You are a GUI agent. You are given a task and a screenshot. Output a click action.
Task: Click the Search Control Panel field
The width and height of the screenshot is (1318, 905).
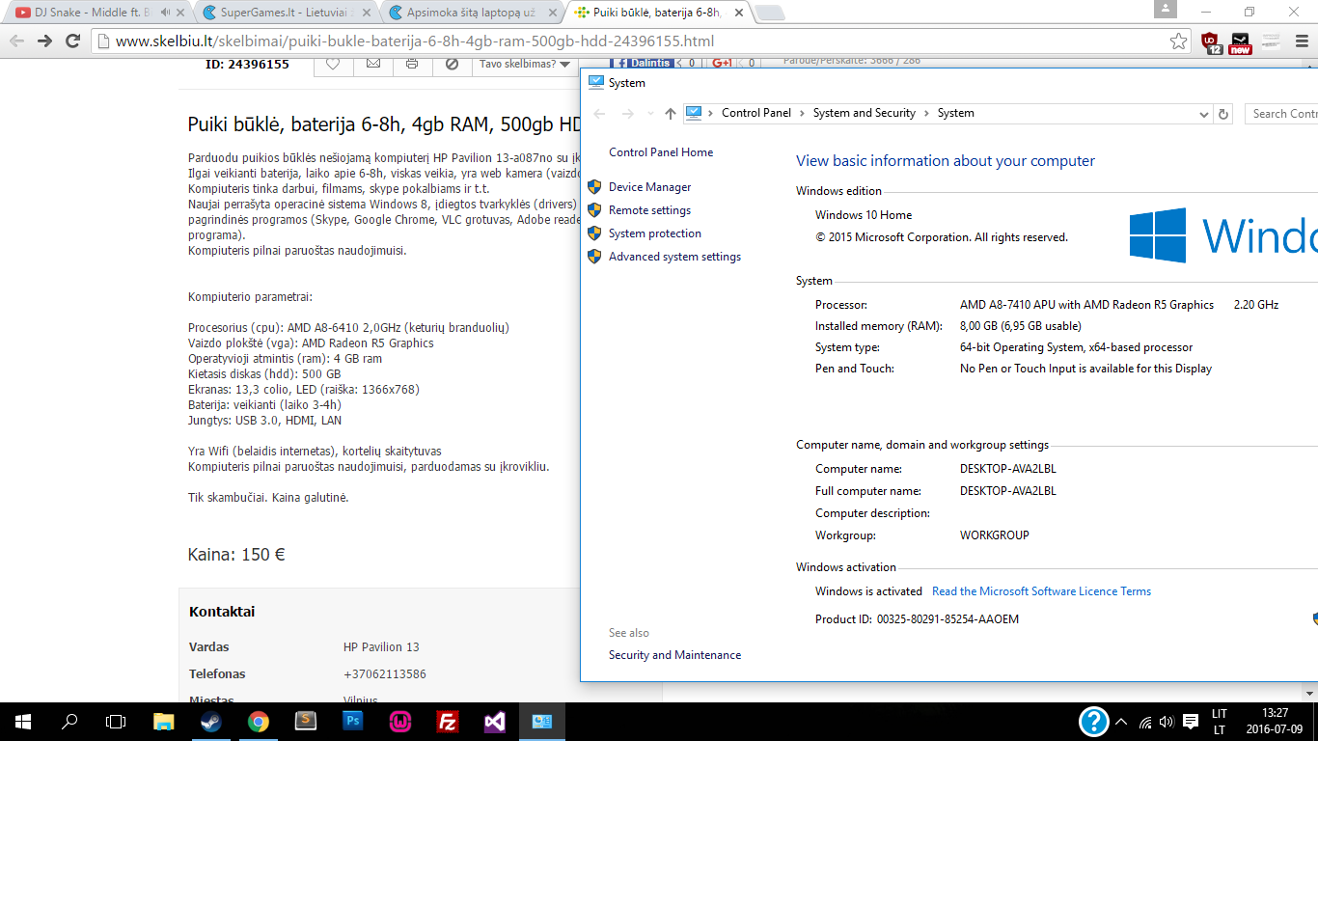pos(1281,114)
